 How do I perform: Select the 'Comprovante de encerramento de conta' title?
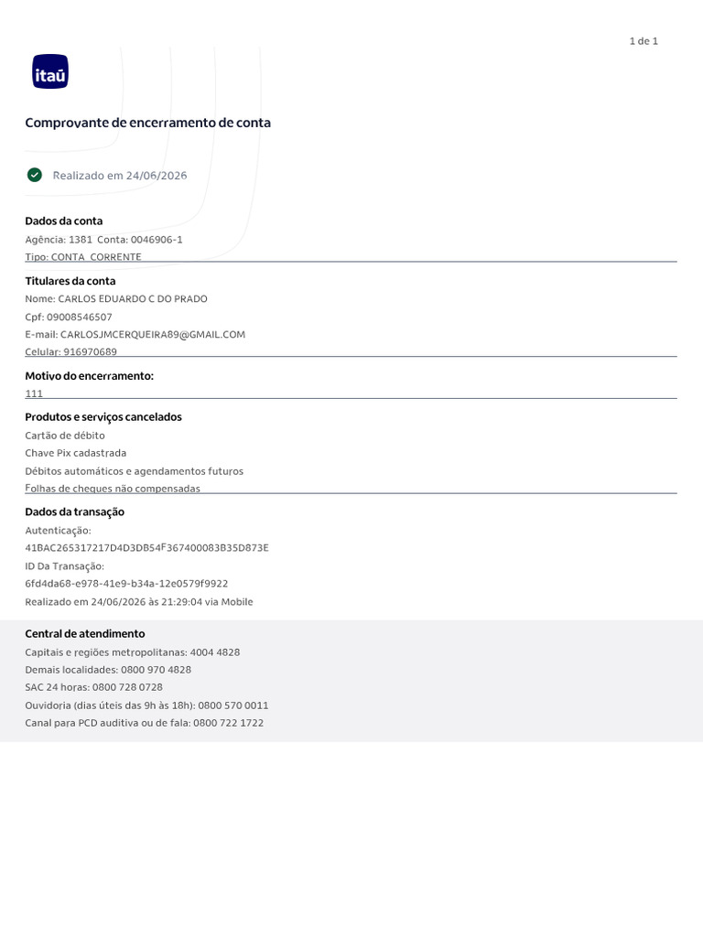click(x=147, y=124)
